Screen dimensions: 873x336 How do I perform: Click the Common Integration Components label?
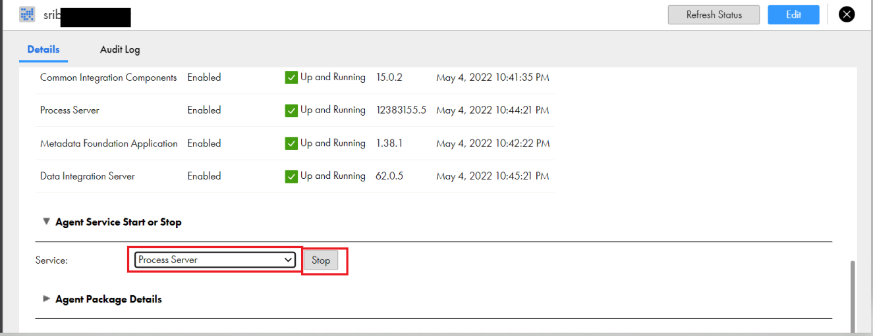(x=109, y=78)
